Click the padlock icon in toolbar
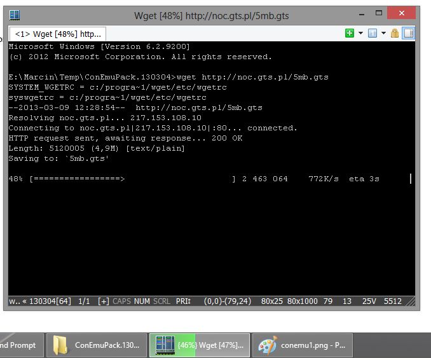Viewport: 431px width, 358px height. point(395,33)
